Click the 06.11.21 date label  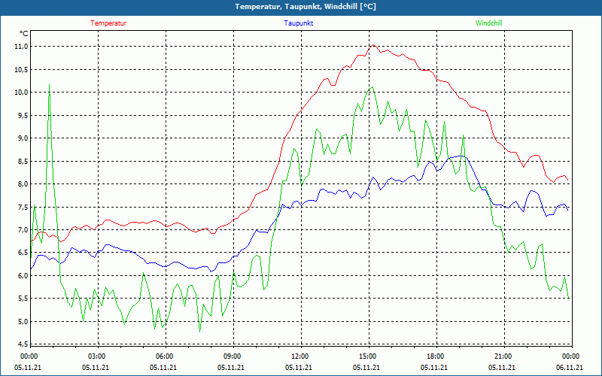coord(570,367)
